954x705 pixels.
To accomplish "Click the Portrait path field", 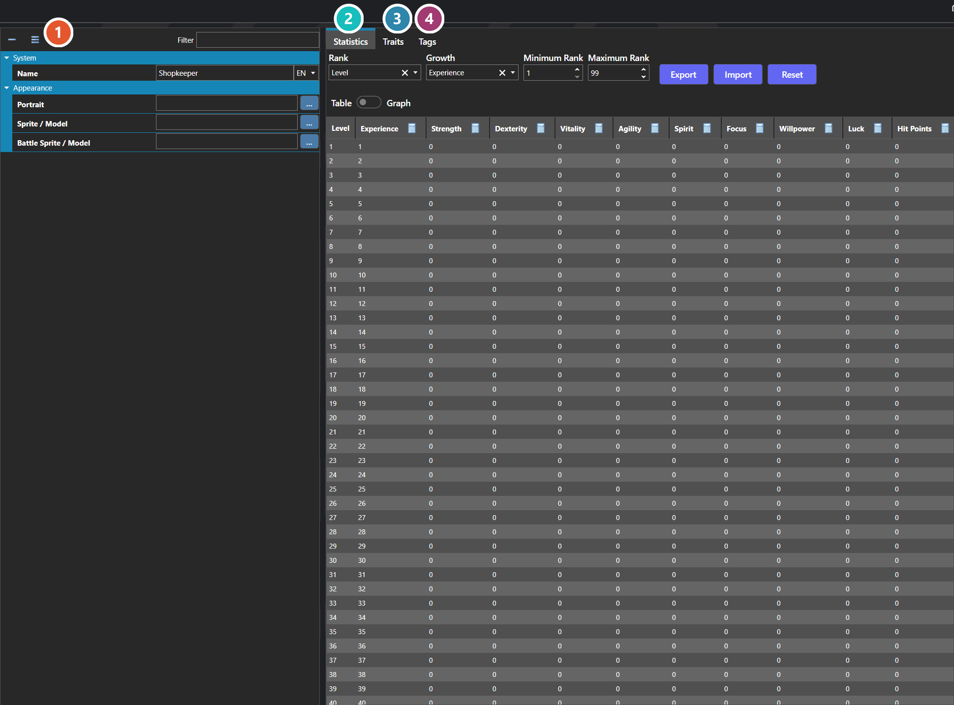I will 227,103.
